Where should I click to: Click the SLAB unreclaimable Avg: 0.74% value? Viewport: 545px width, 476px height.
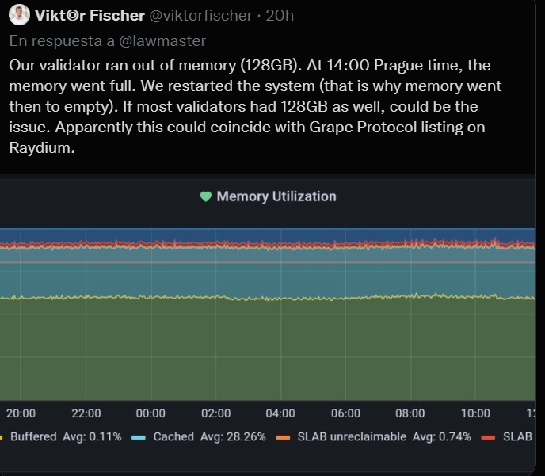point(441,436)
